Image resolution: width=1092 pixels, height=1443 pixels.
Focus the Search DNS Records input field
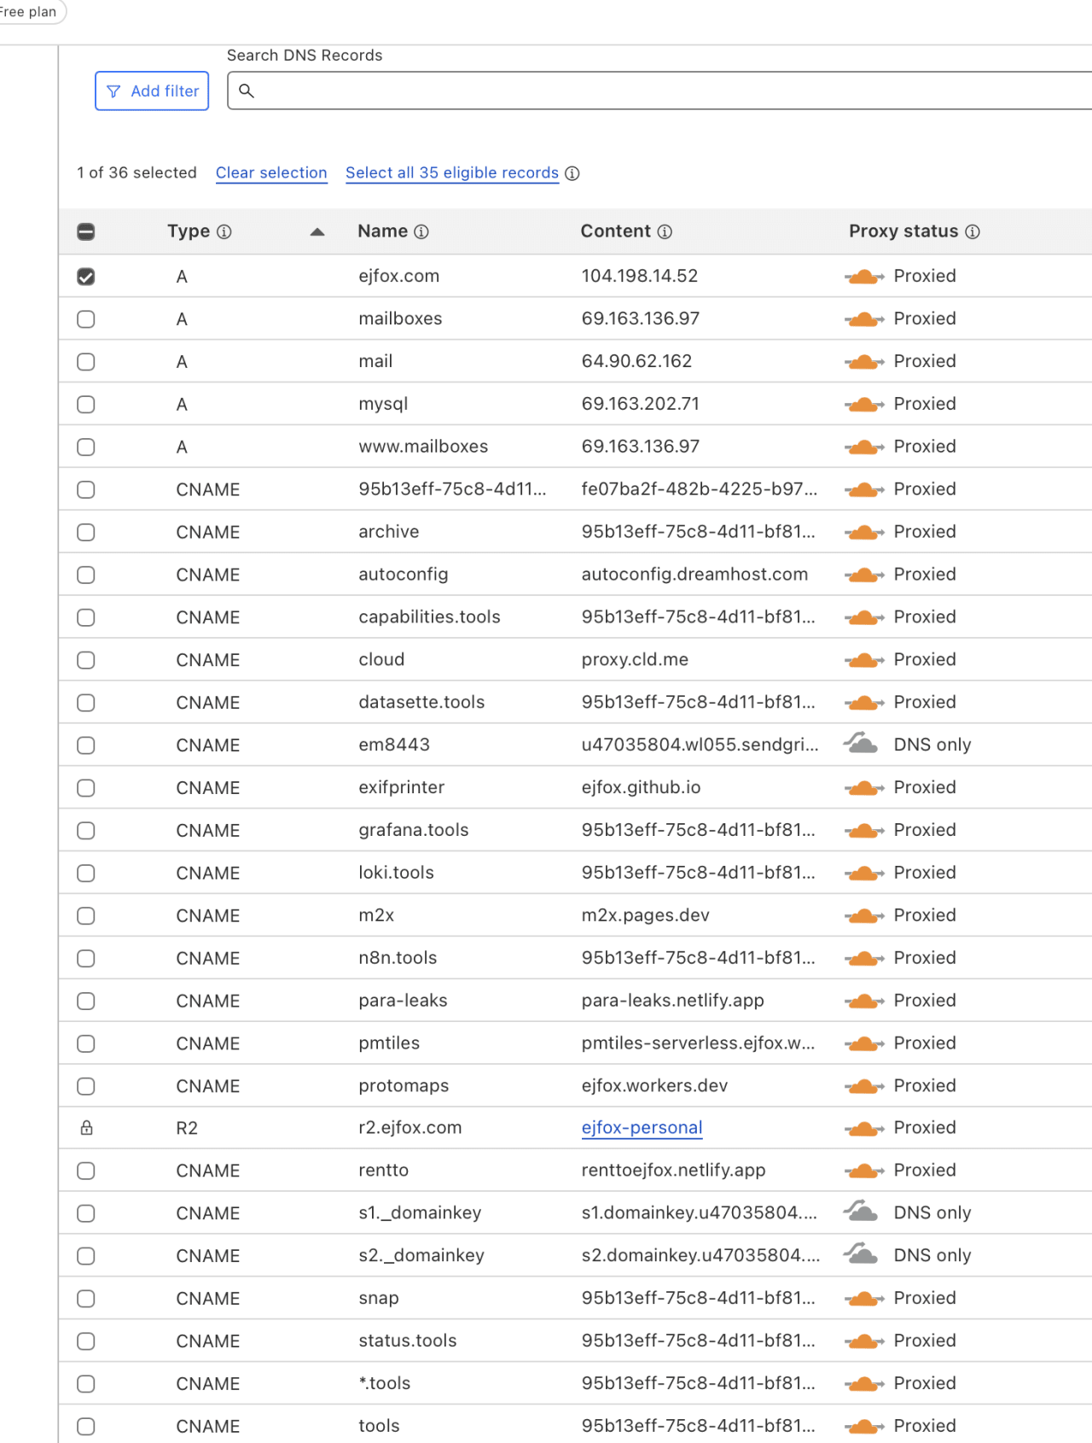click(659, 91)
